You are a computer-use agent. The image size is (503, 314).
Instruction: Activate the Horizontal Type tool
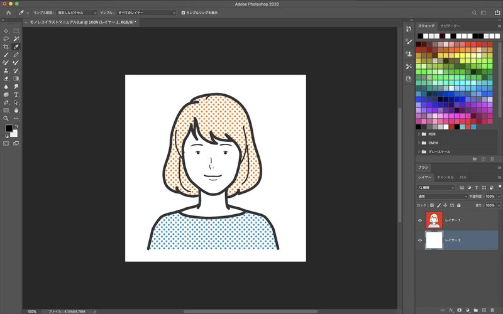click(x=16, y=94)
